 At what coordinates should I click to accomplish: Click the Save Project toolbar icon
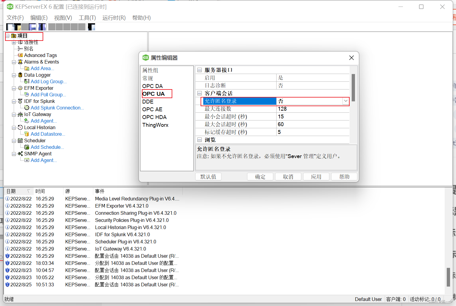32,27
